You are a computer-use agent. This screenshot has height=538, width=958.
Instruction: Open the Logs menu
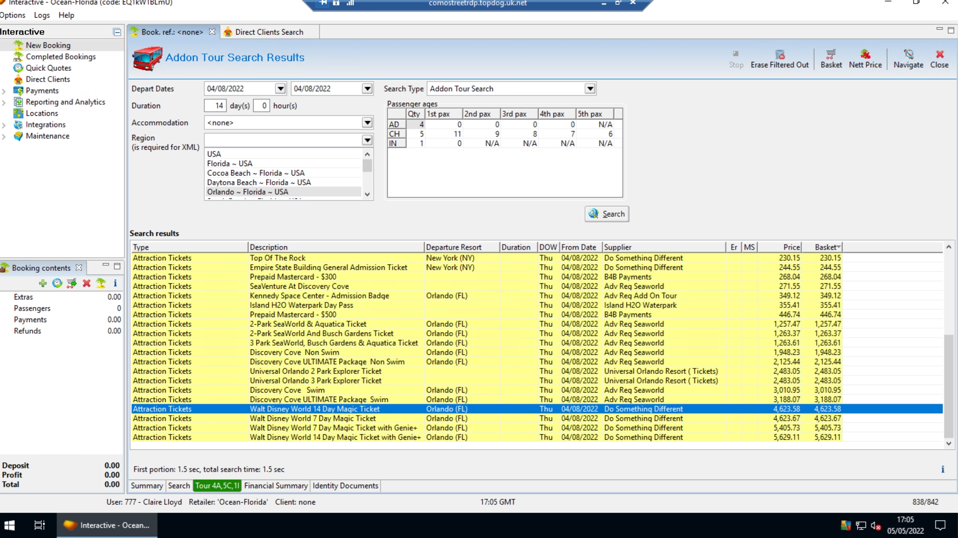click(42, 15)
